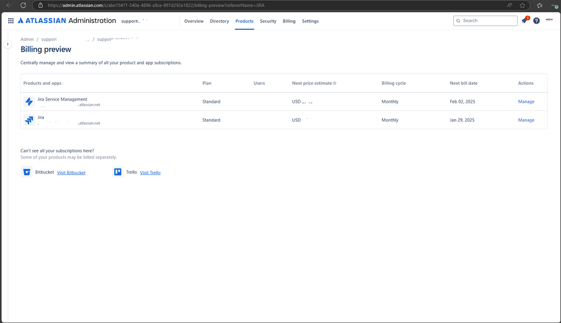
Task: View site info via lock icon
Action: coord(40,6)
